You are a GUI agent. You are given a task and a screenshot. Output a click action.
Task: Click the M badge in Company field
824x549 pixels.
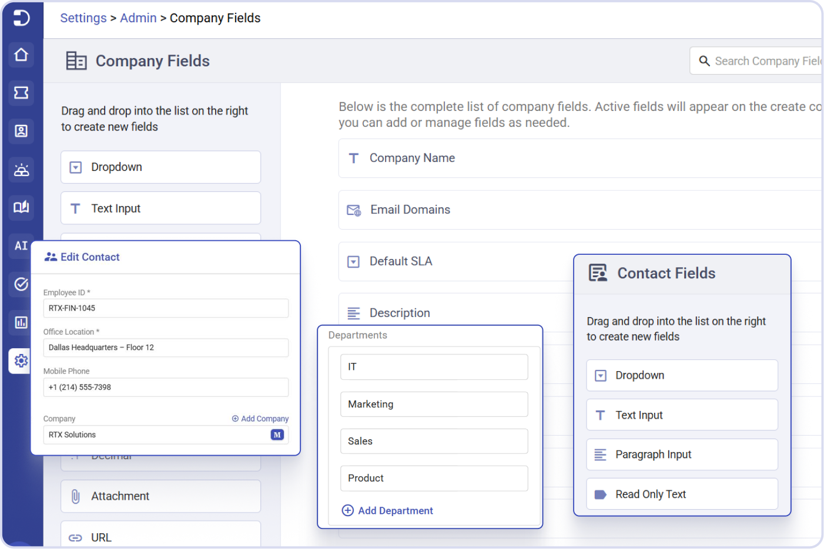pyautogui.click(x=277, y=435)
